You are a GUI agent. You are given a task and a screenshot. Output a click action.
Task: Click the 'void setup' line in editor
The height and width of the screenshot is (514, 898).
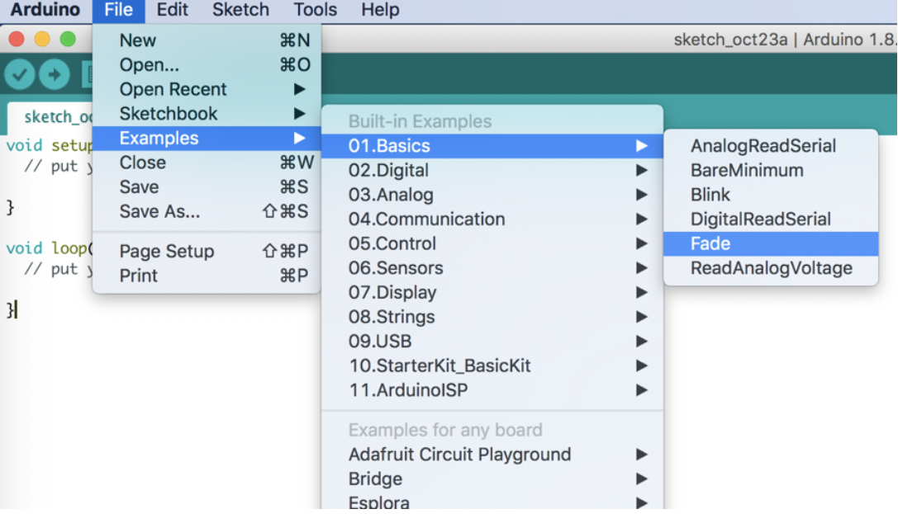[50, 146]
